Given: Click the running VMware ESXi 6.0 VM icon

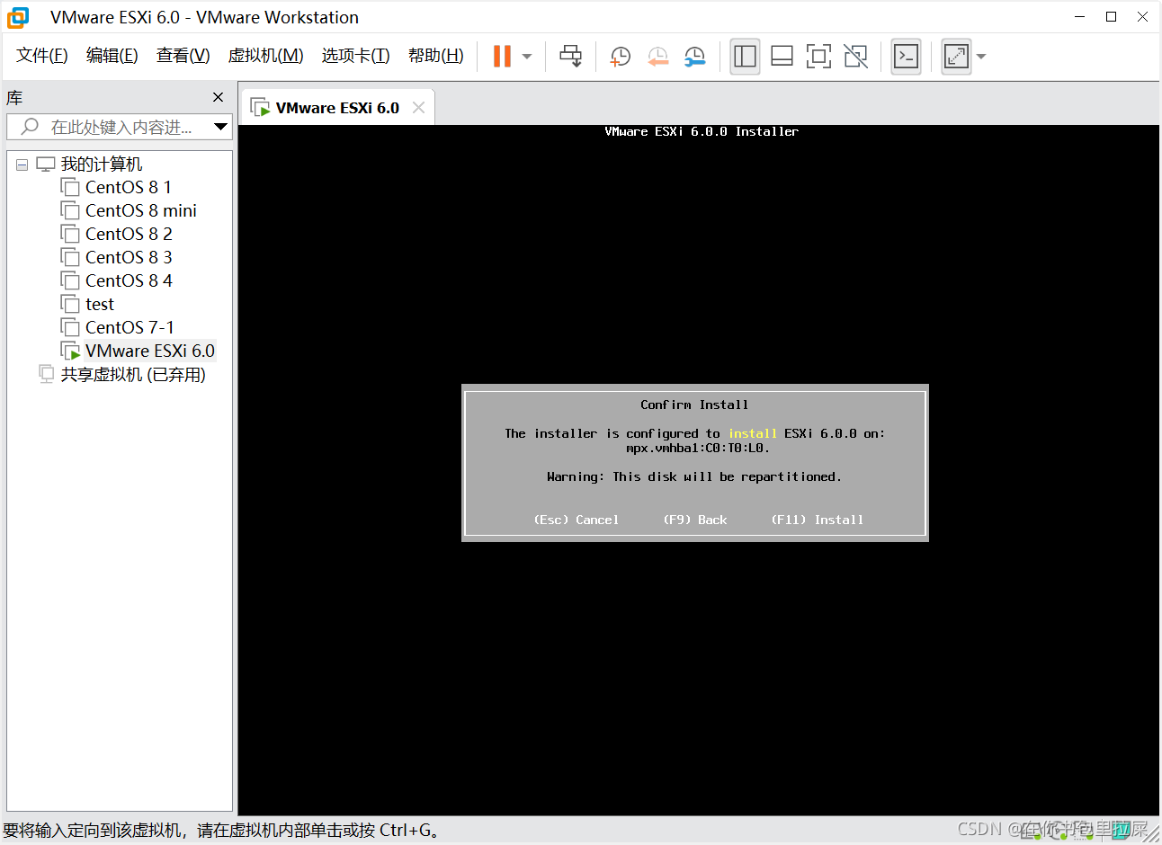Looking at the screenshot, I should [70, 351].
